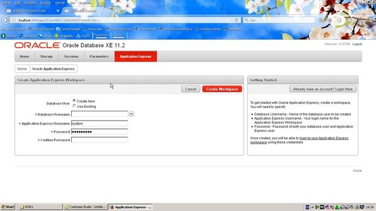Go to Home in the breadcrumb
The image size is (376, 211).
pyautogui.click(x=22, y=69)
